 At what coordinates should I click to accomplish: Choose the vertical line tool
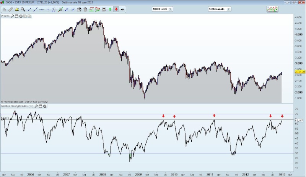point(48,10)
